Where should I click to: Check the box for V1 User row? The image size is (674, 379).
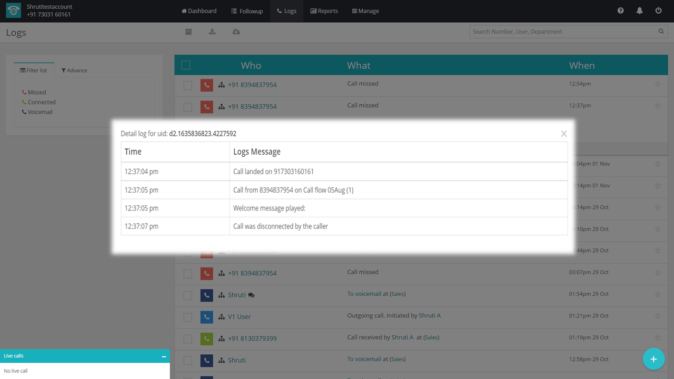tap(187, 317)
